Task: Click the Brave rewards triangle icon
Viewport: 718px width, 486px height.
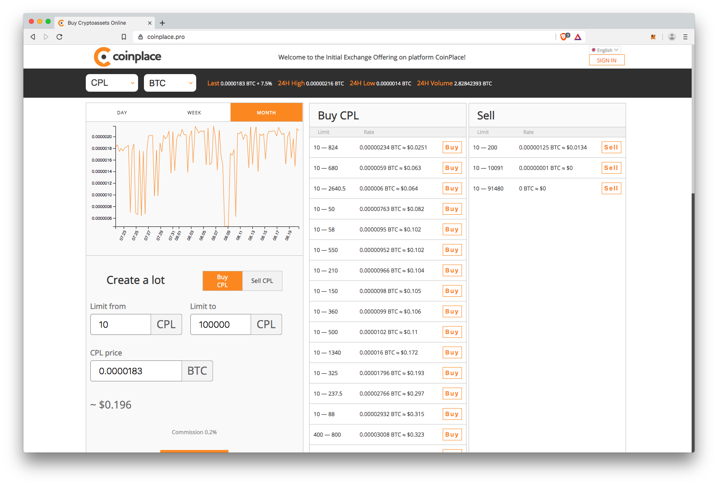Action: tap(578, 37)
